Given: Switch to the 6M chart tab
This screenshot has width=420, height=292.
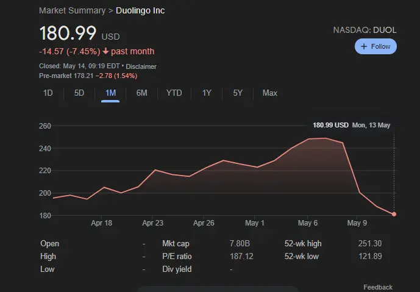Looking at the screenshot, I should (141, 93).
